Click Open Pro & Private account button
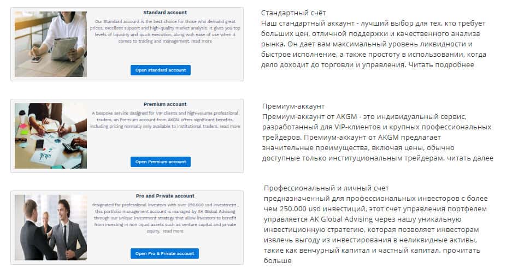Viewport: 524px width, 274px height. click(x=164, y=253)
